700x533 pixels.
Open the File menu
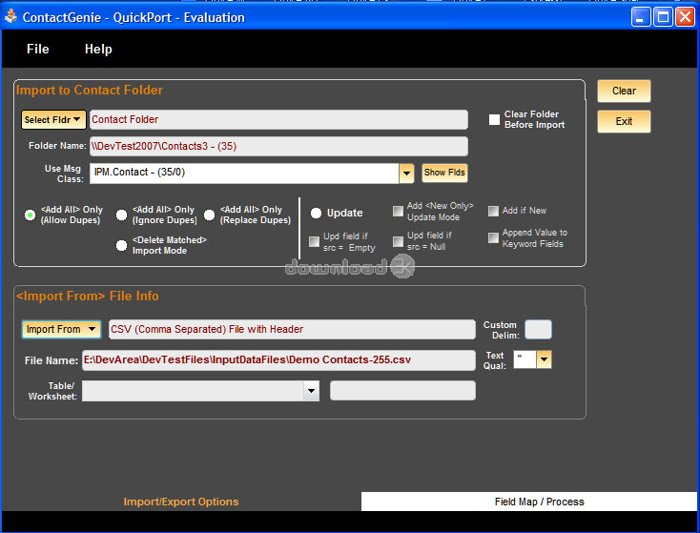(x=37, y=49)
